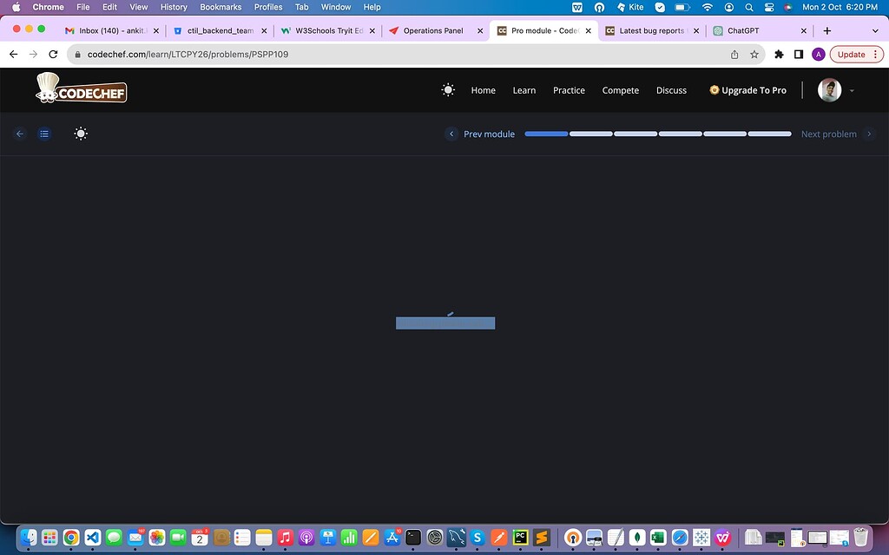
Task: Click the Upgrade To Pro crown icon
Action: tap(713, 89)
